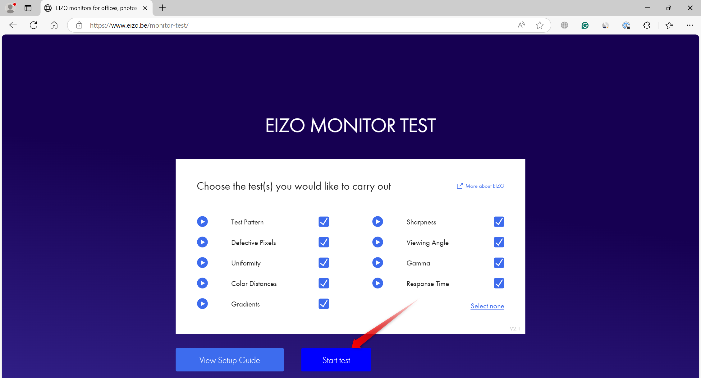Image resolution: width=701 pixels, height=378 pixels.
Task: Click the Defective Pixels play icon
Action: coord(202,242)
